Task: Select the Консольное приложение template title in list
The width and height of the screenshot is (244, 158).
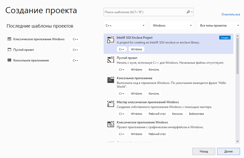Action: [x=134, y=78]
